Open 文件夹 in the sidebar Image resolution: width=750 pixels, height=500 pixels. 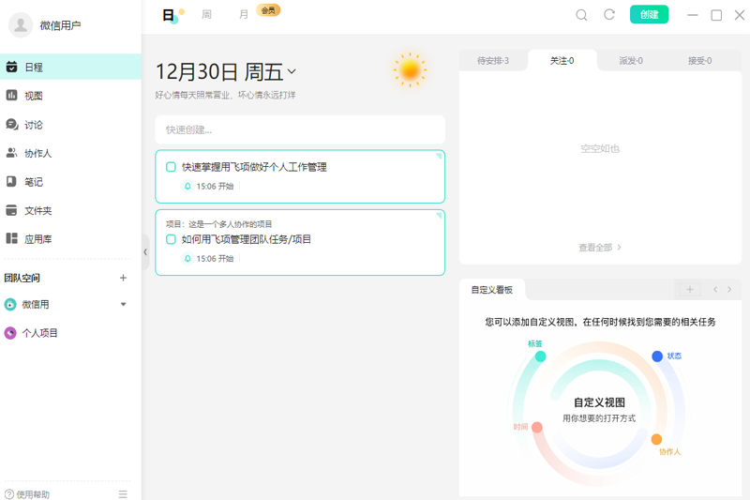click(37, 211)
